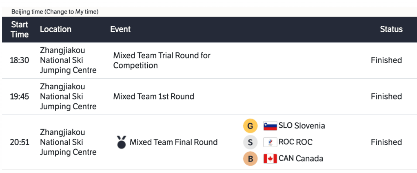Click the CAN Canada team name
417x173 pixels.
pos(301,158)
